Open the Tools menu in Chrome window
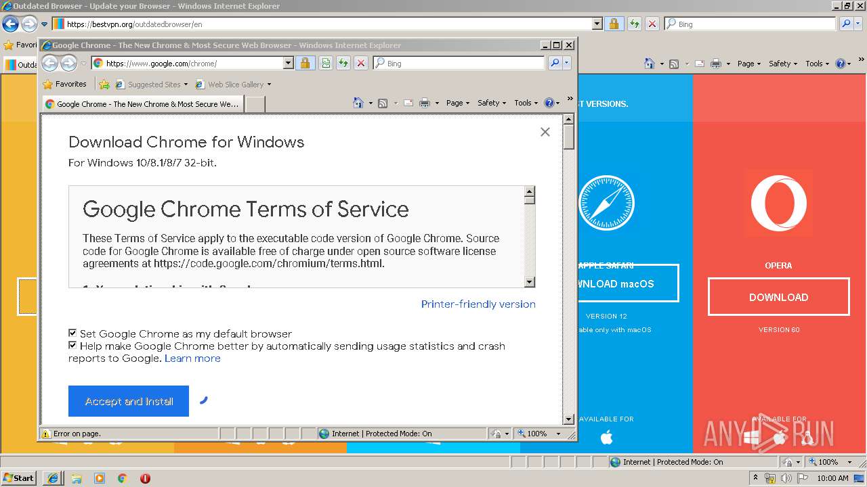The width and height of the screenshot is (867, 487). point(526,103)
